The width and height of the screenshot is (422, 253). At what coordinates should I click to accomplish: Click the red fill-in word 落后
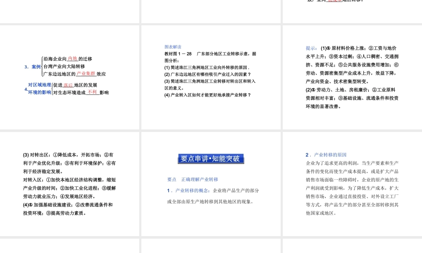coord(68,85)
